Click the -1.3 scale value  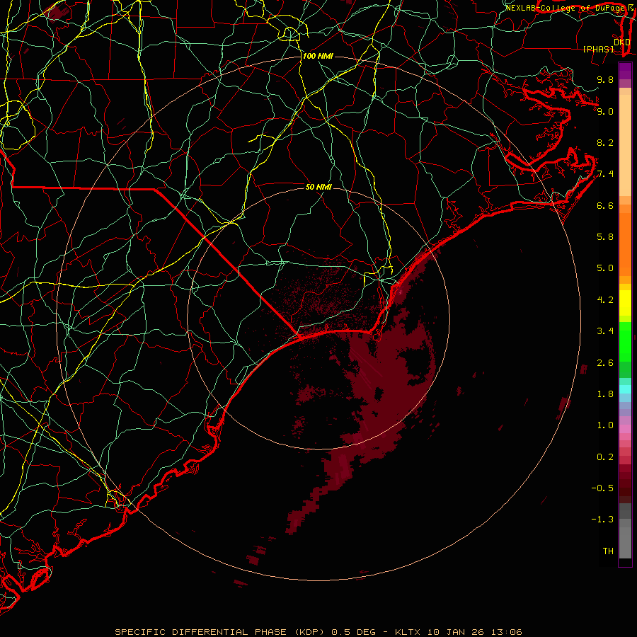(602, 520)
